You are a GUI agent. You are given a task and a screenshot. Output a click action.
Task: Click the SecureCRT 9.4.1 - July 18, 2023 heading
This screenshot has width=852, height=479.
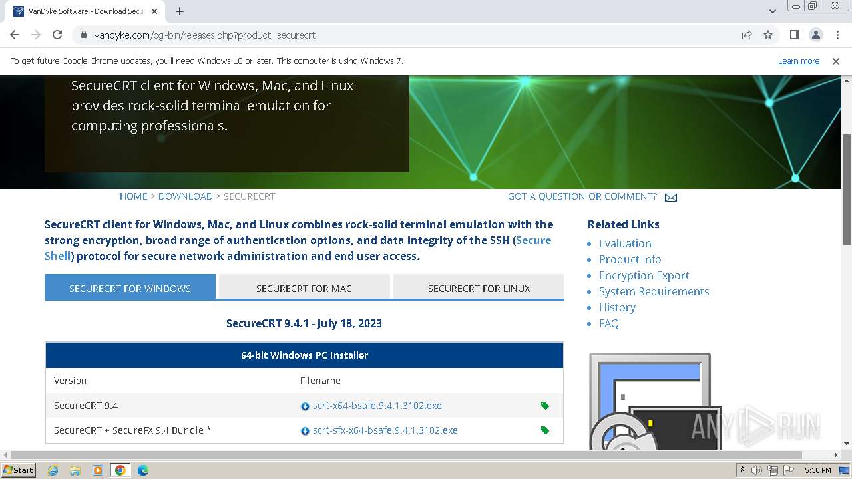point(304,323)
